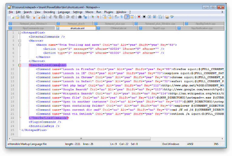Click the INS status bar indicator

[x=216, y=144]
